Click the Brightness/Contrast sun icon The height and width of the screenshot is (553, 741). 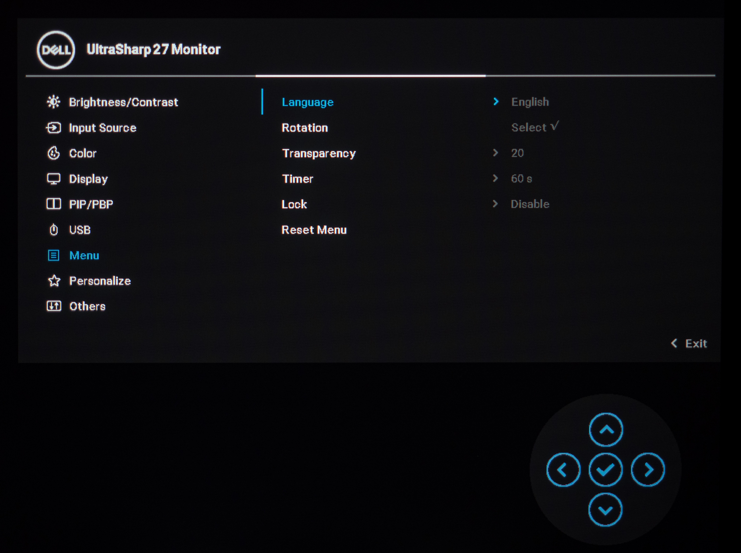[54, 102]
